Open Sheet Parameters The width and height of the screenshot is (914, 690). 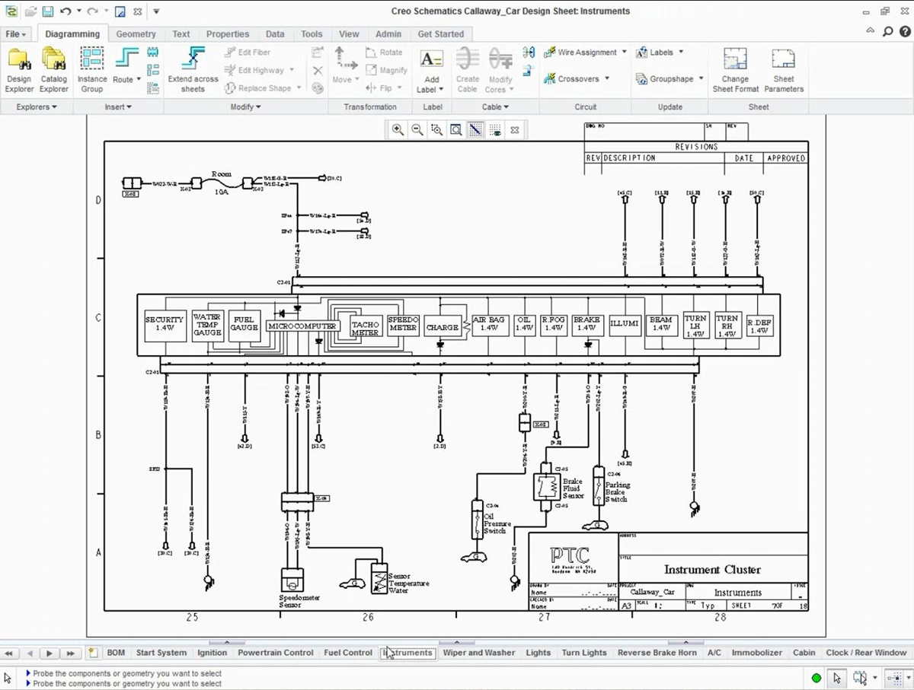click(784, 69)
